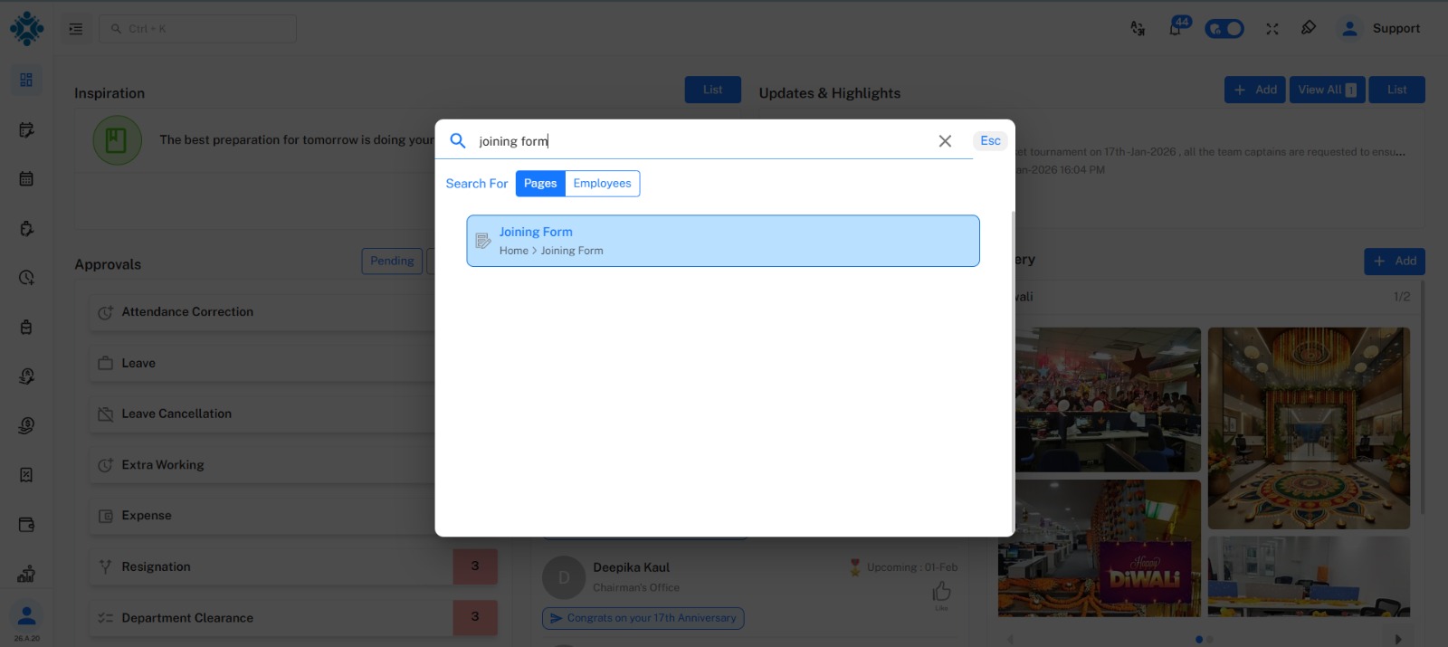Screen dimensions: 1448x647
Task: Open the wallet sidebar icon
Action: tap(26, 524)
